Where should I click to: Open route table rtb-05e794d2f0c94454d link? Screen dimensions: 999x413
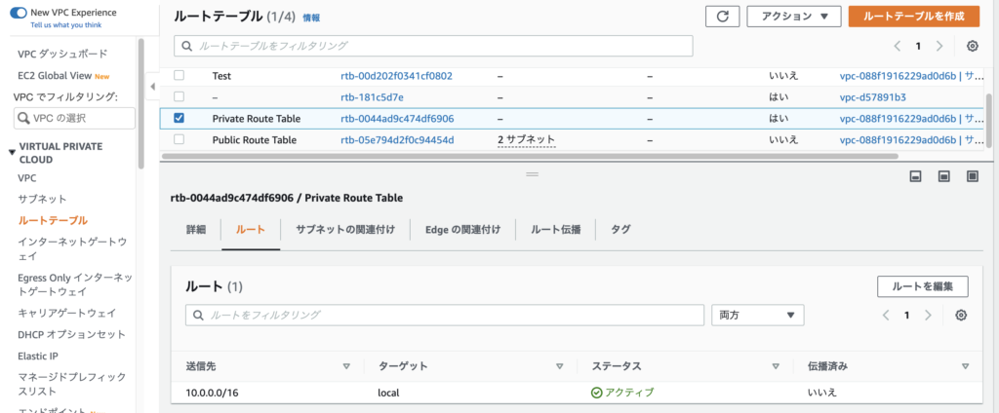397,139
